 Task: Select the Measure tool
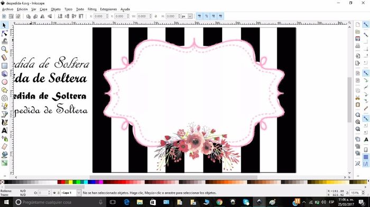(4, 57)
